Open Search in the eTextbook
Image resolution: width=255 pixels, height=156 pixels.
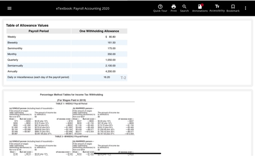[184, 8]
